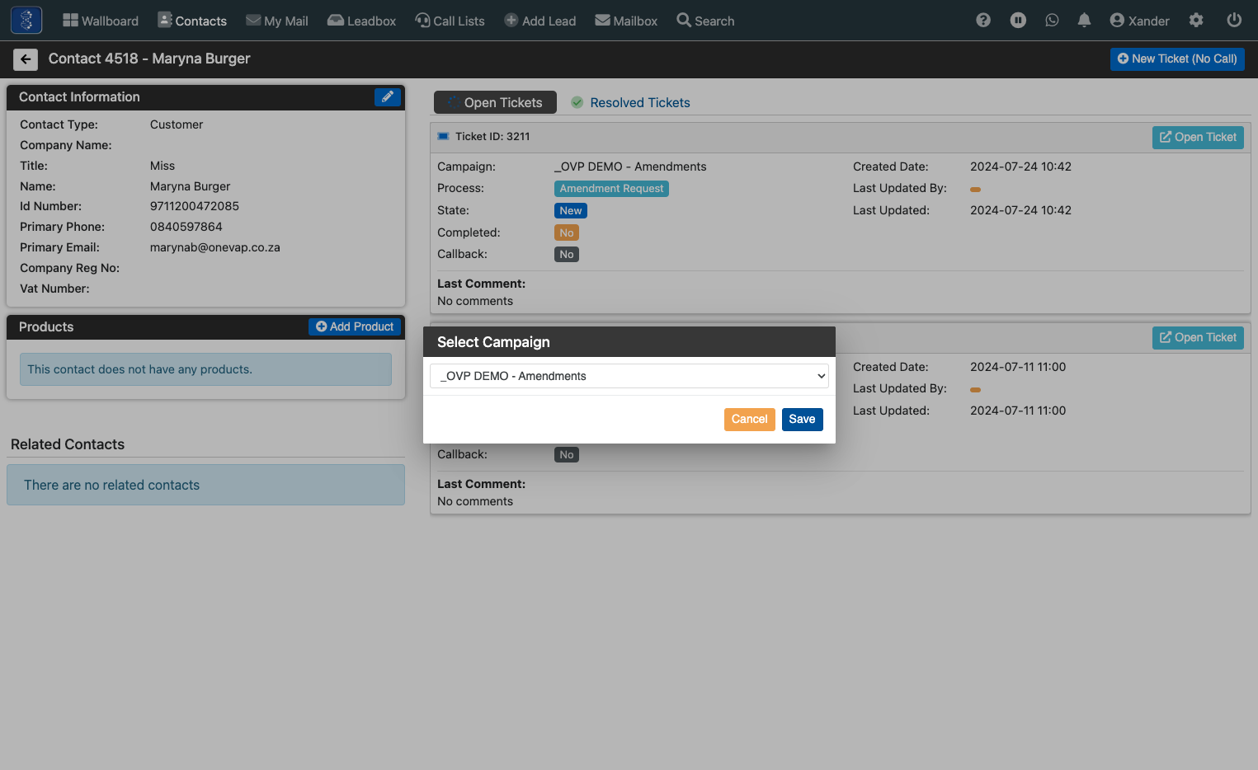Open the Contacts menu item
Viewport: 1258px width, 770px height.
[x=192, y=21]
